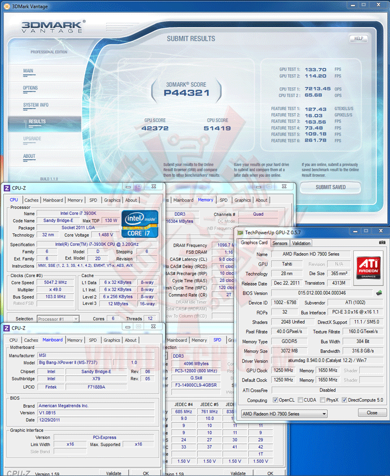
Task: Click the Multiplier value x 49.0
Action: click(55, 290)
